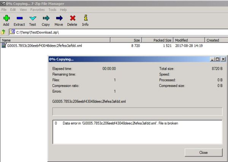
Task: Maximize the Copying progress dialog
Action: 217,59
